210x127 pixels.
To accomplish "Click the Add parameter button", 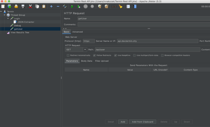I will 122,122.
